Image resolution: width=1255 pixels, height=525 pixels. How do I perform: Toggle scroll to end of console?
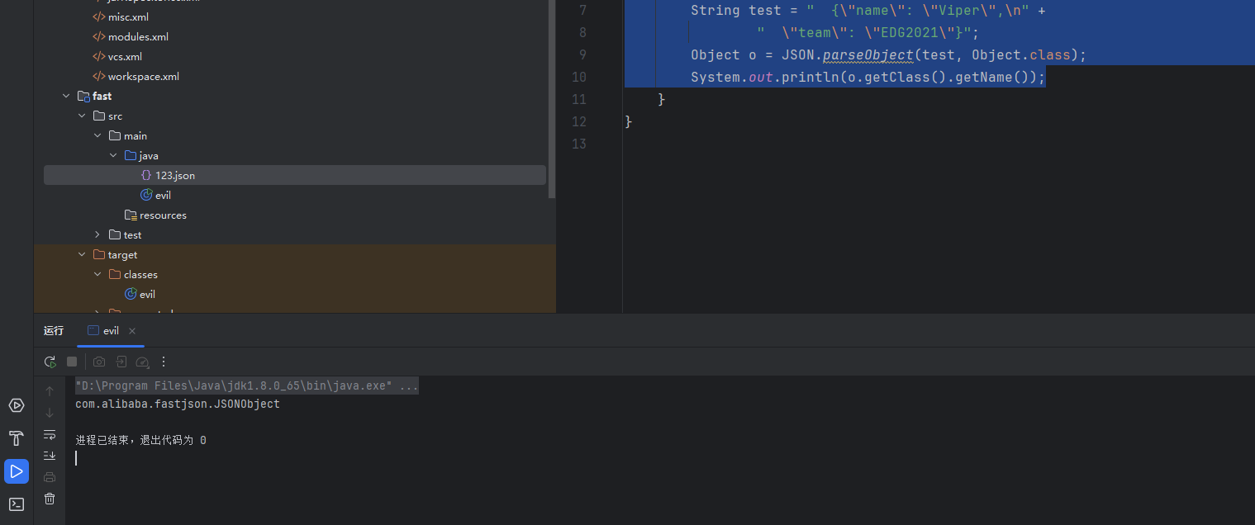[x=50, y=456]
